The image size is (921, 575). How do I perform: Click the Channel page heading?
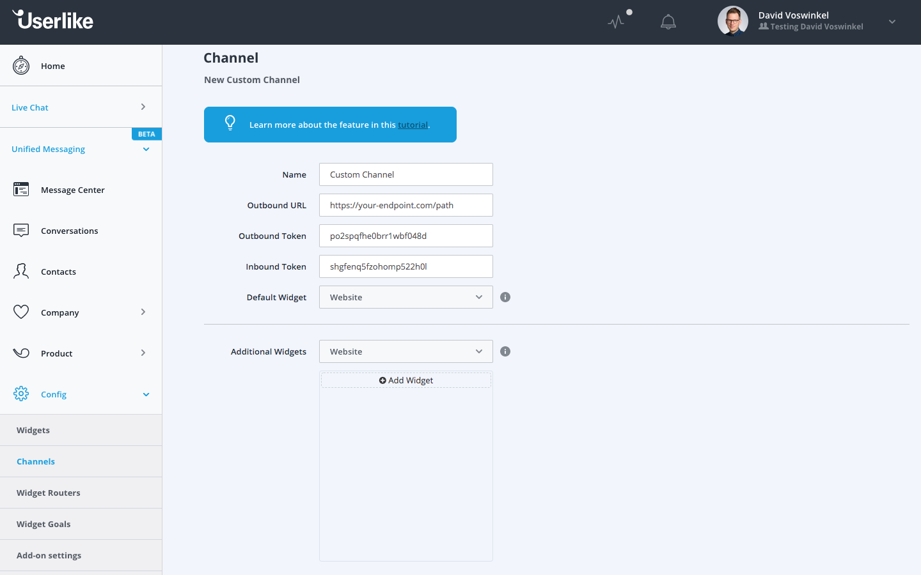pyautogui.click(x=231, y=58)
